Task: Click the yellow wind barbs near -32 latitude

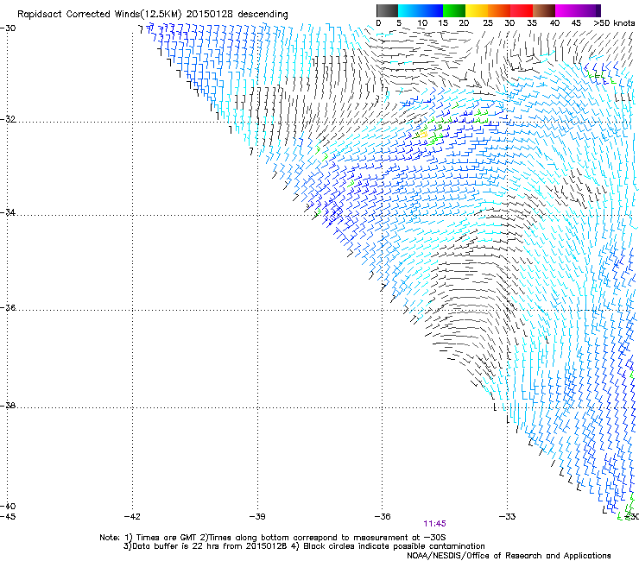Action: (x=421, y=134)
